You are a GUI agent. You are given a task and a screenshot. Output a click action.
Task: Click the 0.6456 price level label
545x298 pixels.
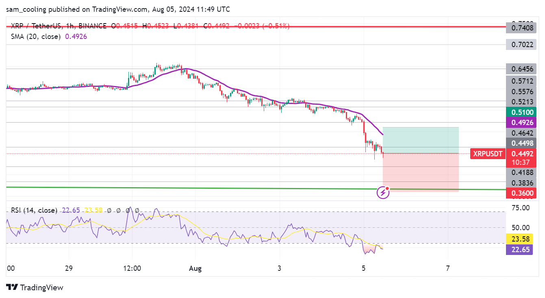(x=521, y=69)
